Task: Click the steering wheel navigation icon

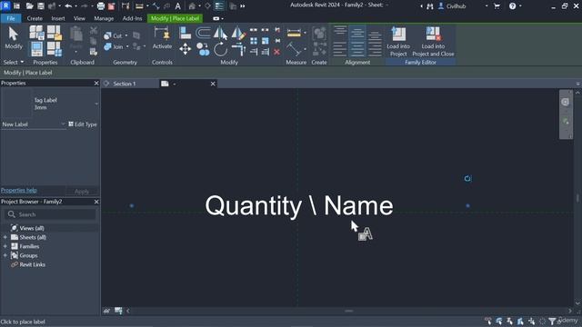Action: tap(565, 102)
